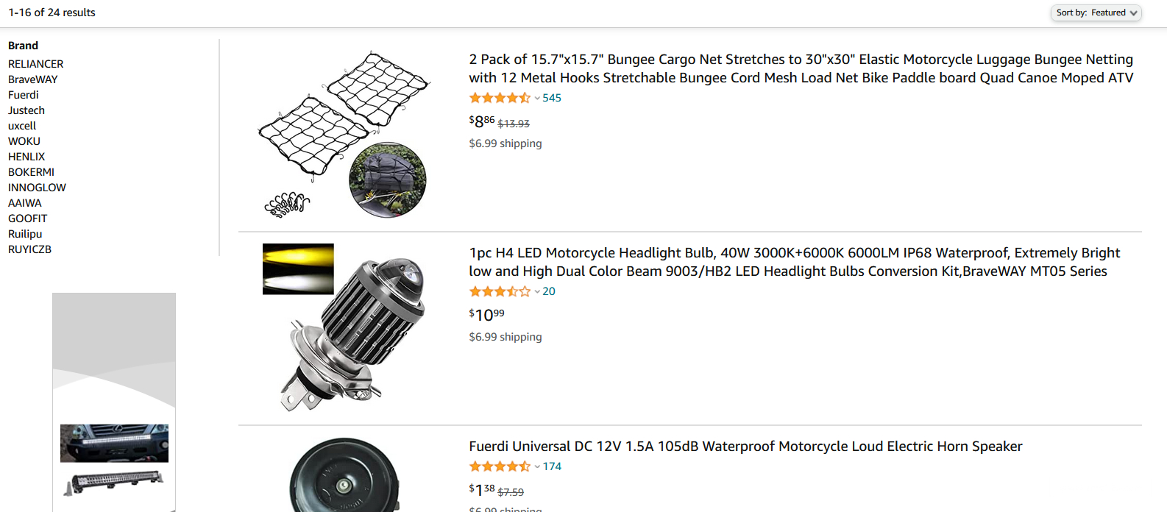View the 545 reviews for cargo net
This screenshot has height=512, width=1167.
[552, 98]
